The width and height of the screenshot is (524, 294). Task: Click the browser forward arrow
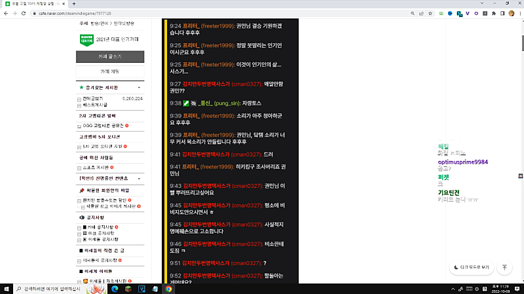(14, 13)
